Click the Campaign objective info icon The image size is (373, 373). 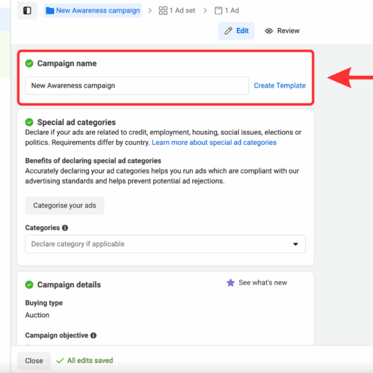coord(93,336)
